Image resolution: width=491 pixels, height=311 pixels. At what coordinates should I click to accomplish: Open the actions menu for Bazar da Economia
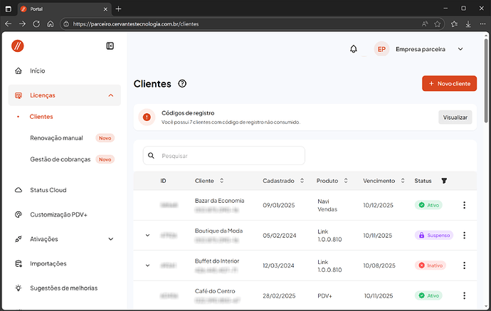point(464,205)
